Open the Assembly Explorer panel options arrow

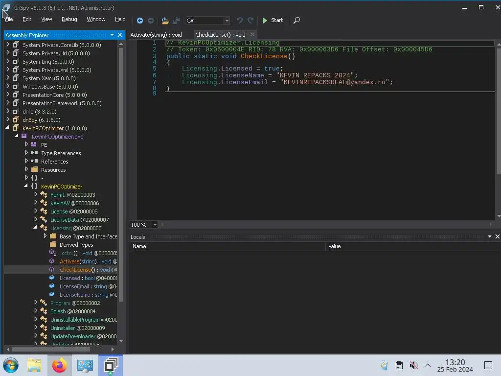(112, 35)
